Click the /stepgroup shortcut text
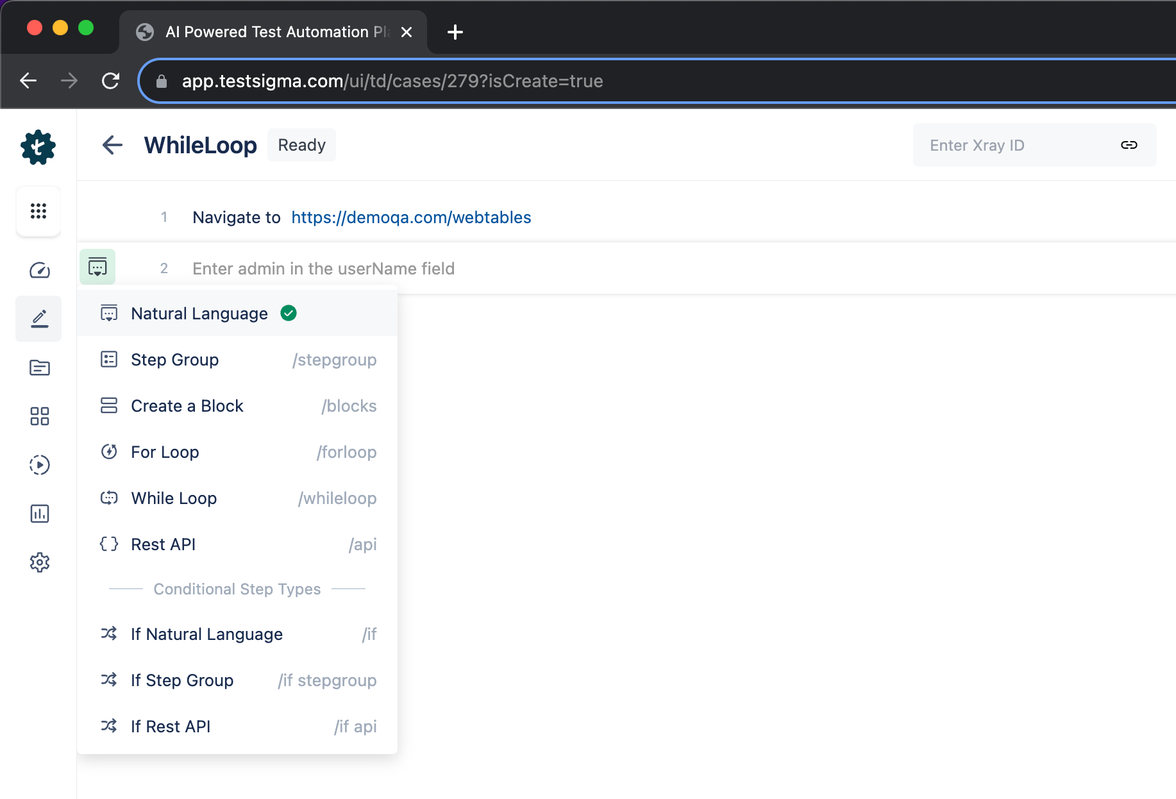 (x=334, y=360)
